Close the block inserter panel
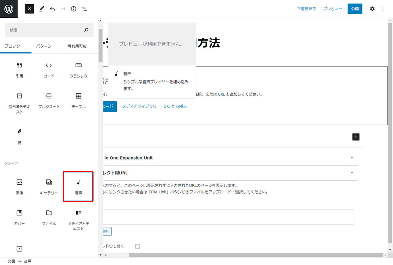The width and height of the screenshot is (393, 265). click(x=29, y=9)
